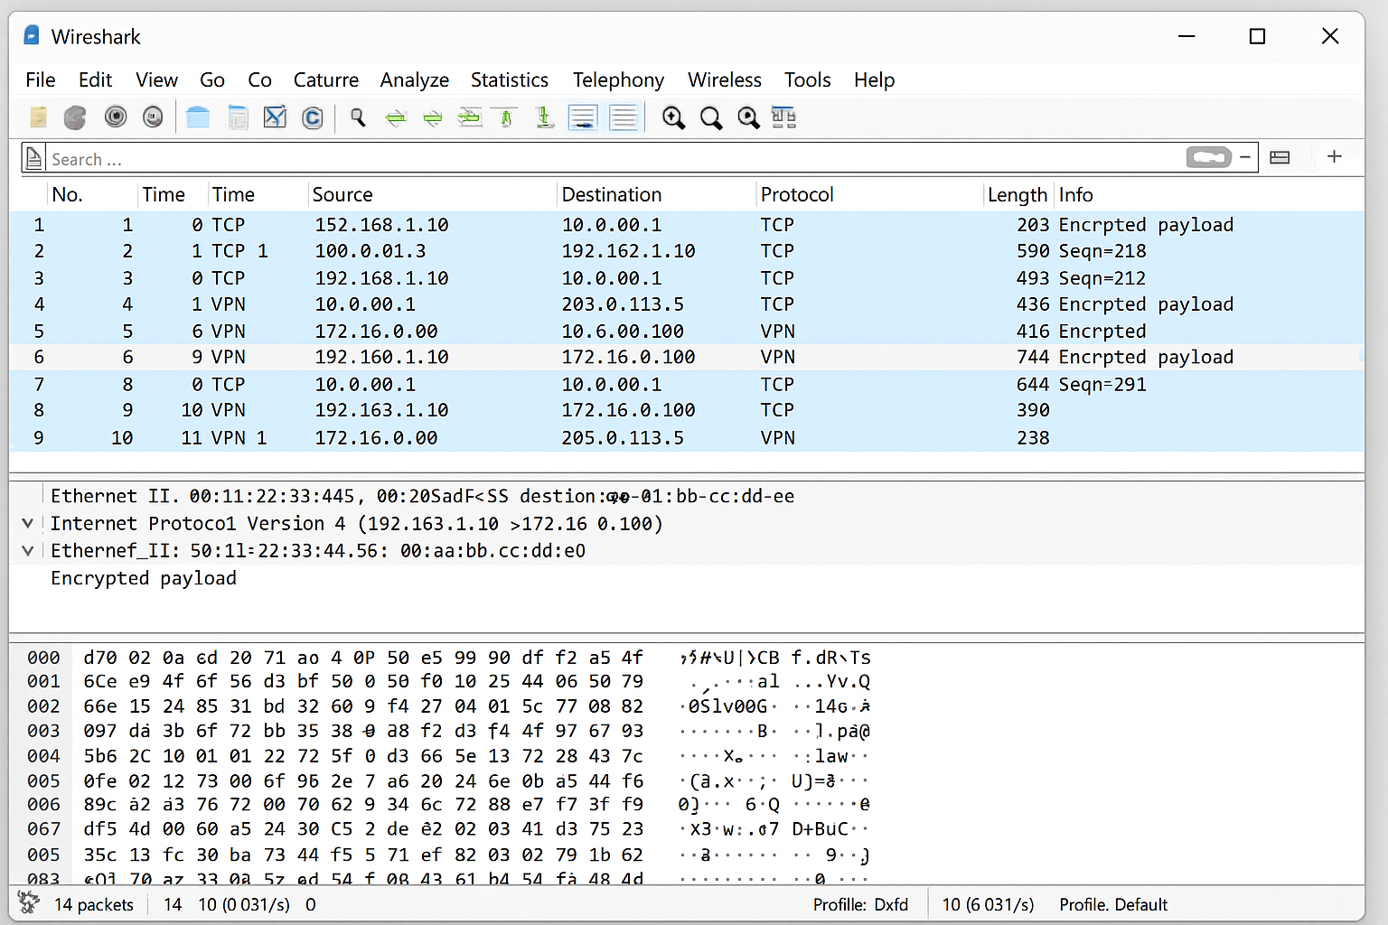Click the save file page icon
Viewport: 1388px width, 925px height.
pos(238,117)
